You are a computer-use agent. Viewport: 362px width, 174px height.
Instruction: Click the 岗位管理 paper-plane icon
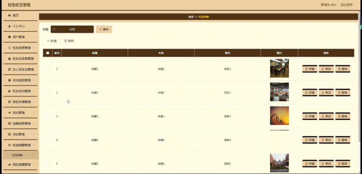10,113
